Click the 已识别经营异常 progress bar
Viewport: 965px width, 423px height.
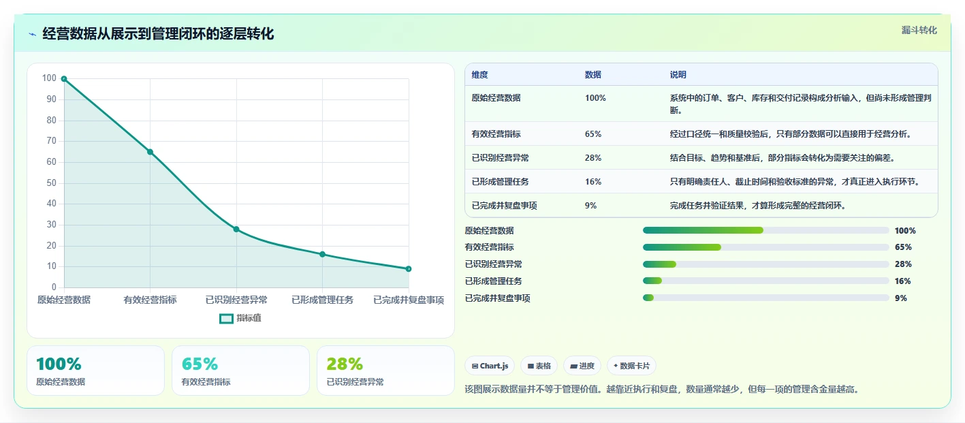(x=766, y=264)
